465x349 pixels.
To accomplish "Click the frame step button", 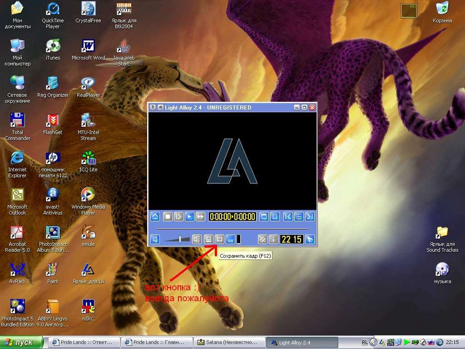I will [178, 217].
